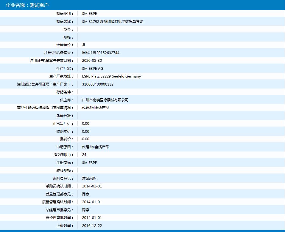Click the 规格： label above 计量单位
This screenshot has width=285, height=232.
[x=68, y=37]
